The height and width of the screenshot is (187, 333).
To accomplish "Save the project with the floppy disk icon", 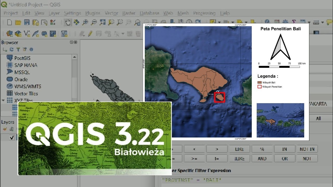I will click(x=27, y=22).
